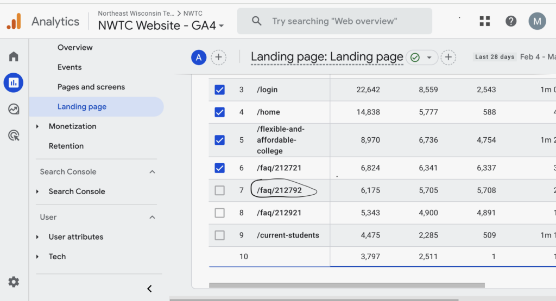Uncheck the /login row checkbox

(219, 89)
